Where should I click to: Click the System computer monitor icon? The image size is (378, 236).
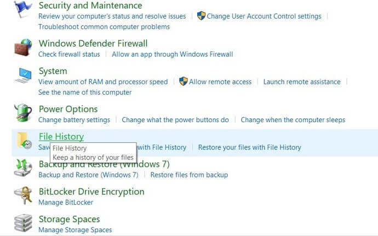tap(23, 76)
